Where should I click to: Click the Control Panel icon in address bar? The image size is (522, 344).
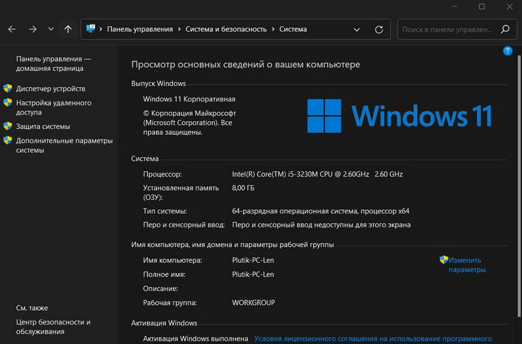pyautogui.click(x=91, y=29)
